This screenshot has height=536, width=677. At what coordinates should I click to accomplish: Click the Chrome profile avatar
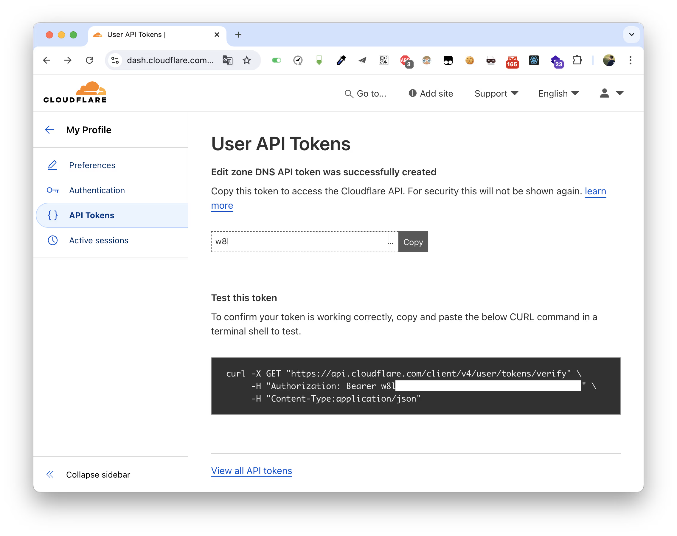coord(609,60)
